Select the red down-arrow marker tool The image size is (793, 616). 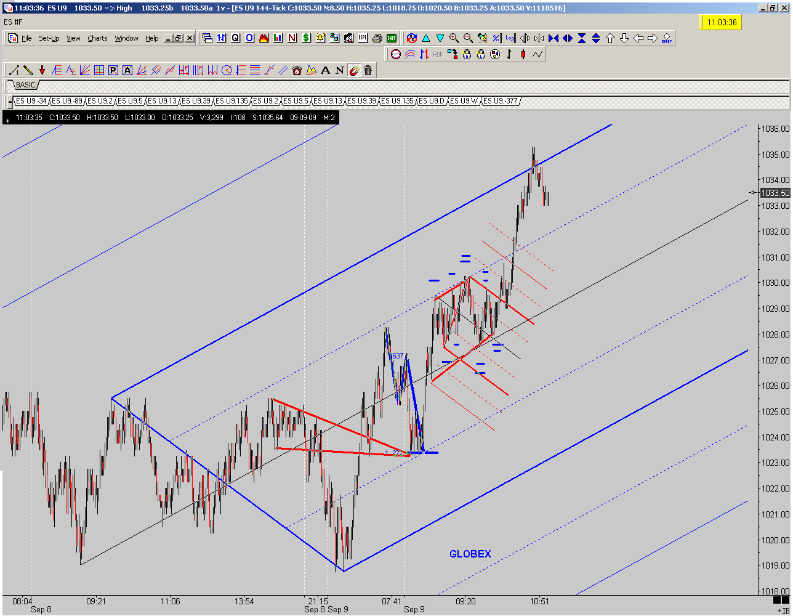tap(42, 70)
